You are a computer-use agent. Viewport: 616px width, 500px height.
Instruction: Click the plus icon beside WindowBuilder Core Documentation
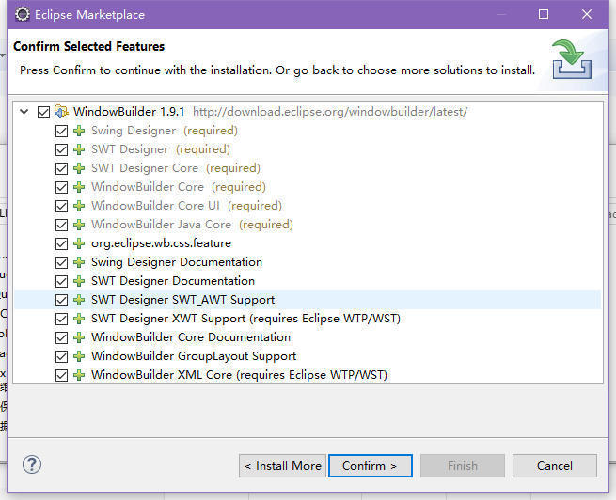click(79, 337)
